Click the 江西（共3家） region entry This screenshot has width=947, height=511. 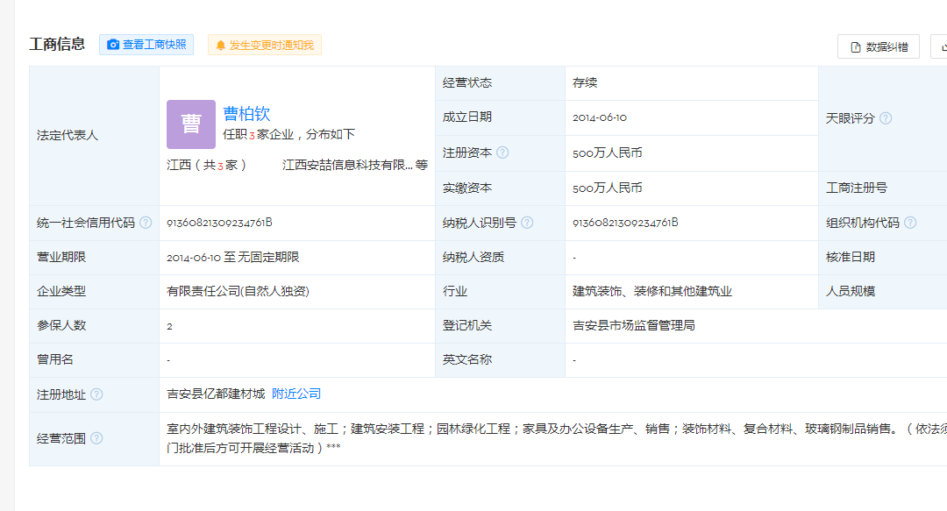point(207,165)
